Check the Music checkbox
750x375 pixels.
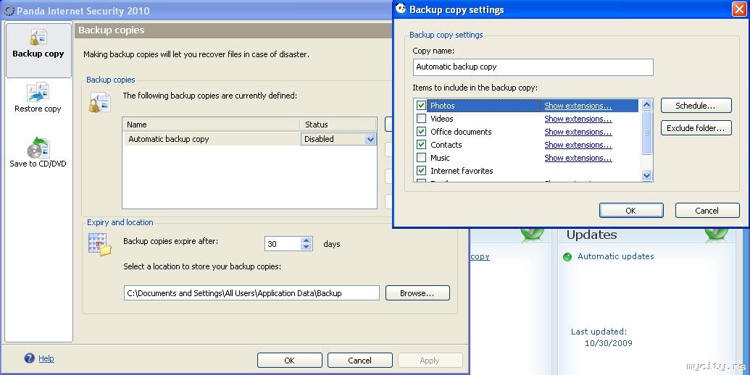pos(422,157)
